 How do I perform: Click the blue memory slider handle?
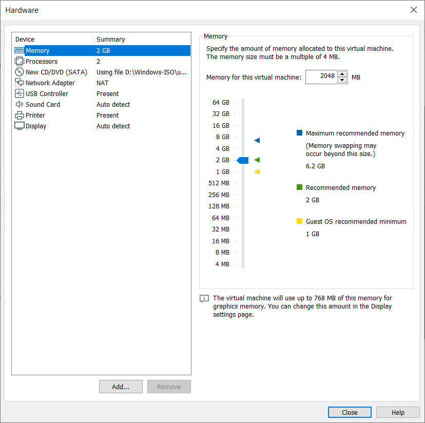coord(243,160)
